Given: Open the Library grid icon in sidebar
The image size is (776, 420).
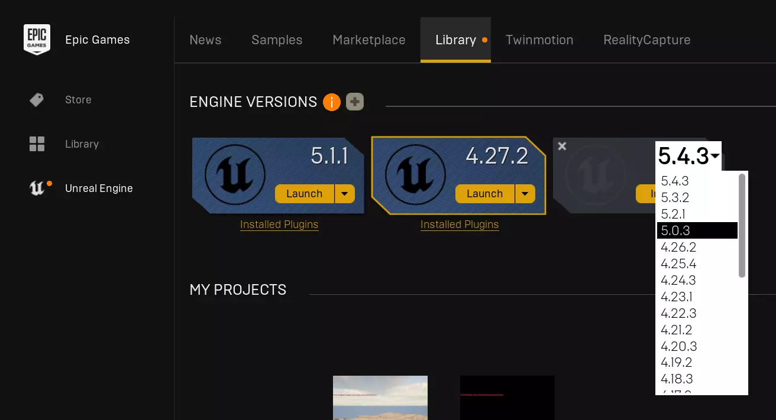Looking at the screenshot, I should 37,144.
